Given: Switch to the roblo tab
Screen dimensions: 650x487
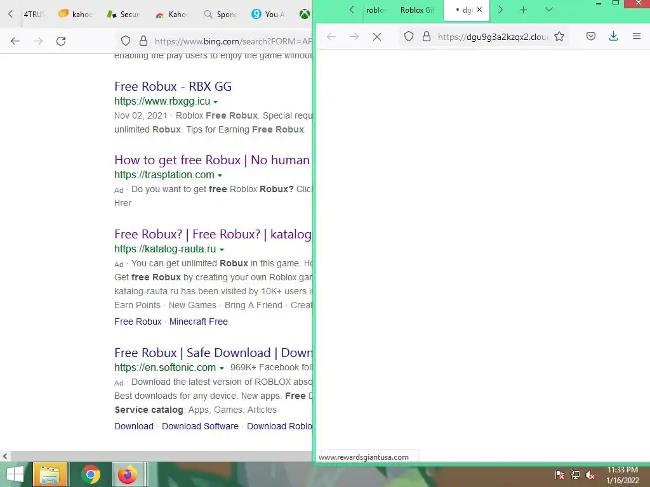Looking at the screenshot, I should 375,10.
